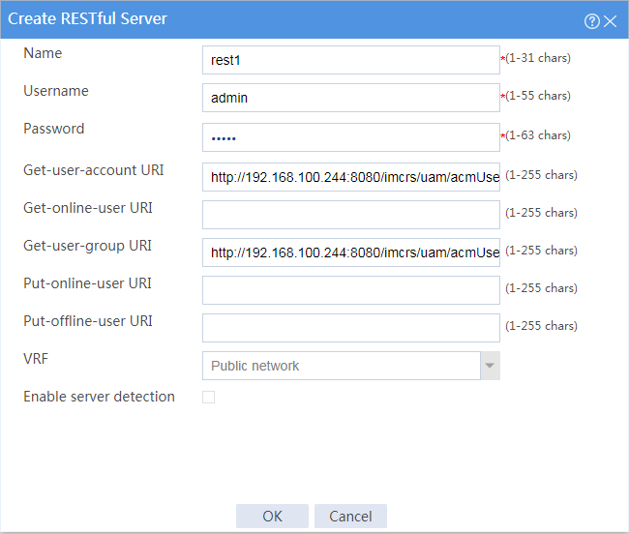The image size is (629, 534).
Task: Enable the server detection checkbox
Action: [x=209, y=397]
